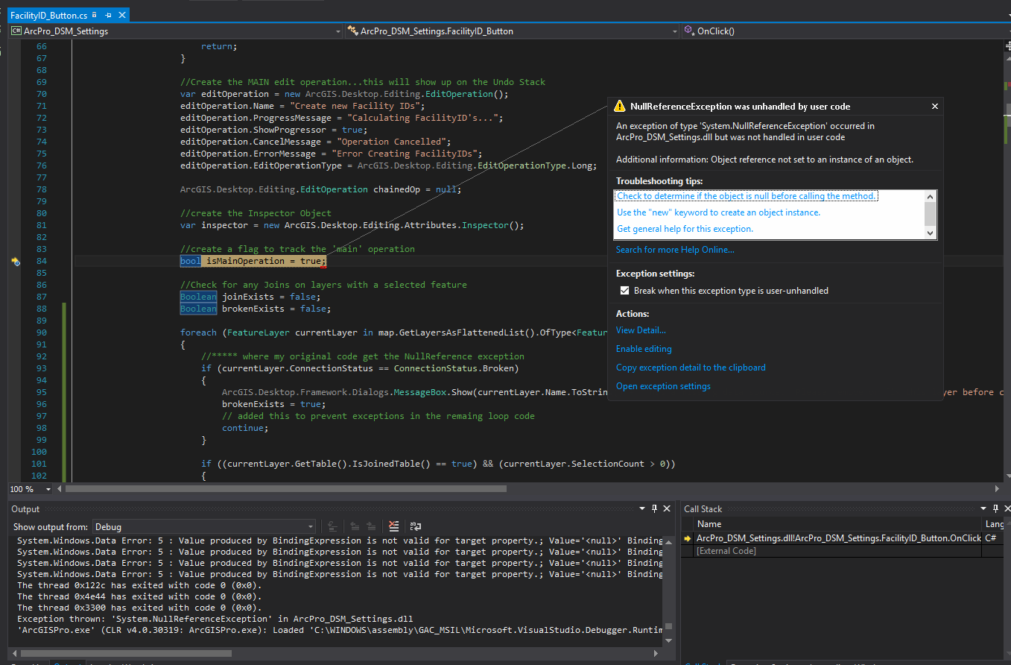
Task: Select the OnClick frame in Call Stack
Action: coord(838,538)
